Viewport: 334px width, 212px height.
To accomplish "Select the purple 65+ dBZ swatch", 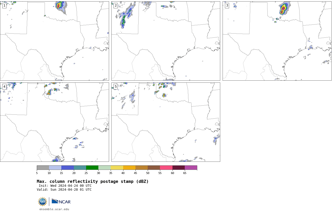I will click(191, 168).
